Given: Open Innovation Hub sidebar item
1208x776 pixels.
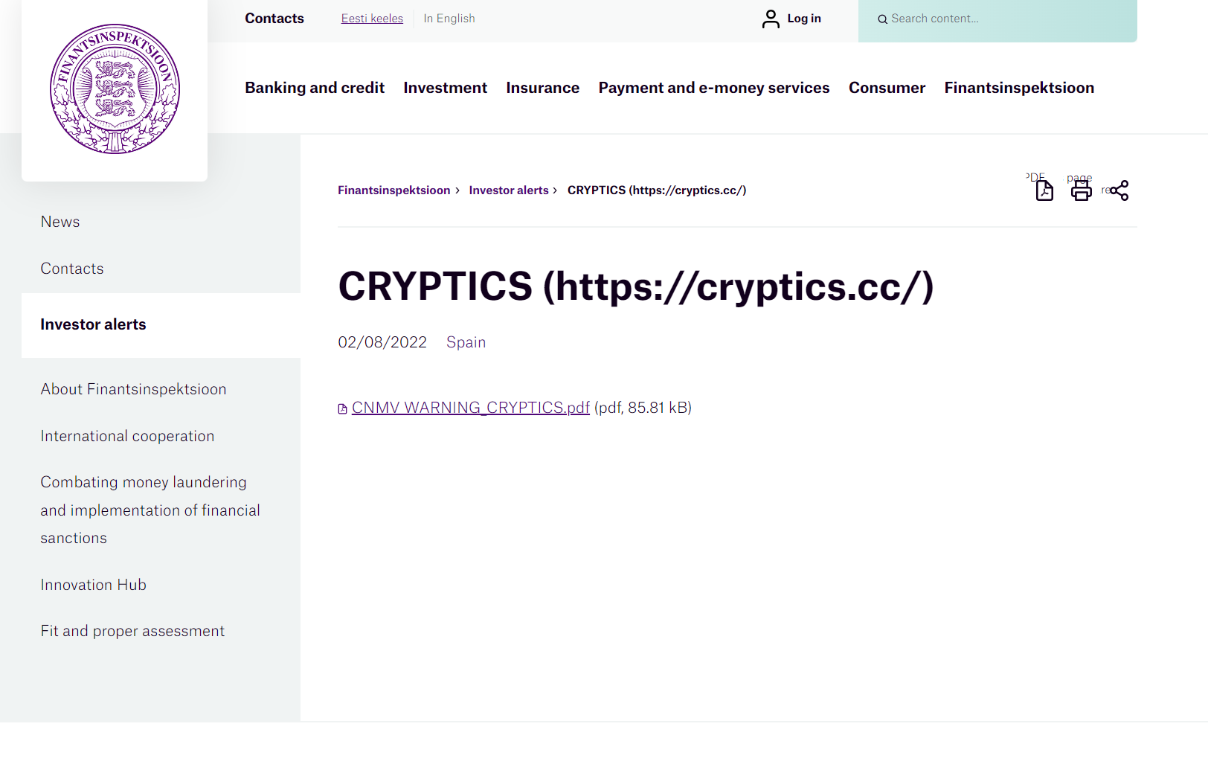Looking at the screenshot, I should click(x=93, y=585).
